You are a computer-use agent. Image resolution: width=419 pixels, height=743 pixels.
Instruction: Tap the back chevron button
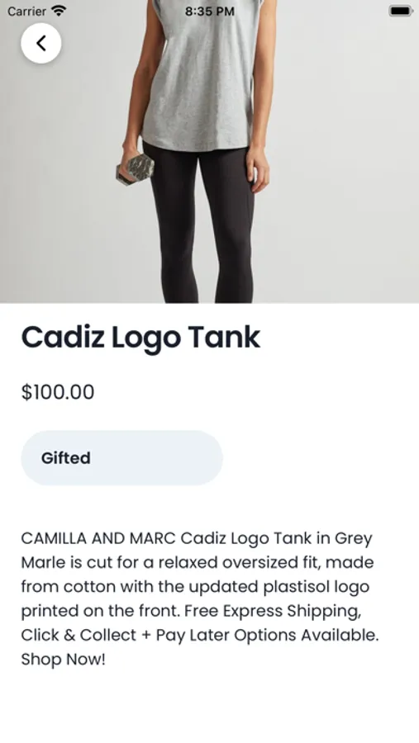[x=40, y=43]
